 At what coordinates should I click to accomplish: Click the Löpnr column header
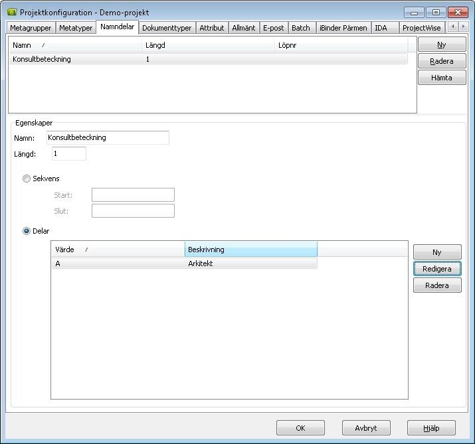[x=341, y=45]
